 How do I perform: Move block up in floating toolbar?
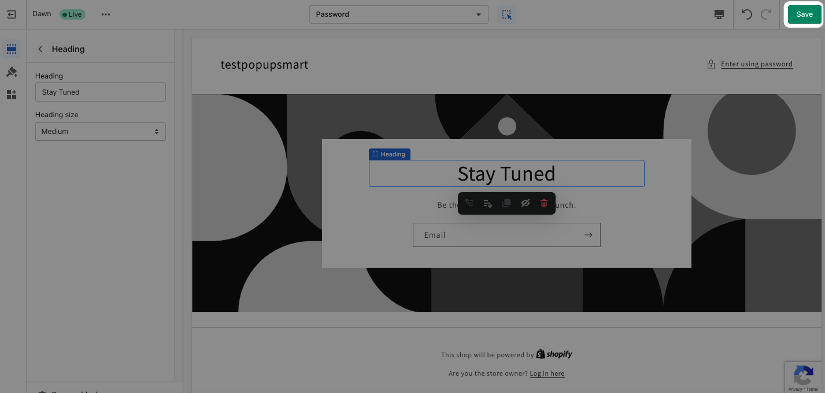click(469, 203)
